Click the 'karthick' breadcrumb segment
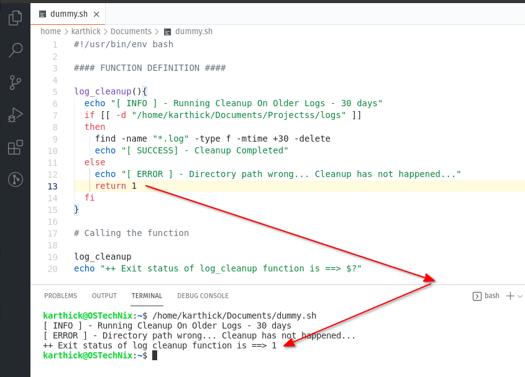This screenshot has height=377, width=525. point(86,31)
